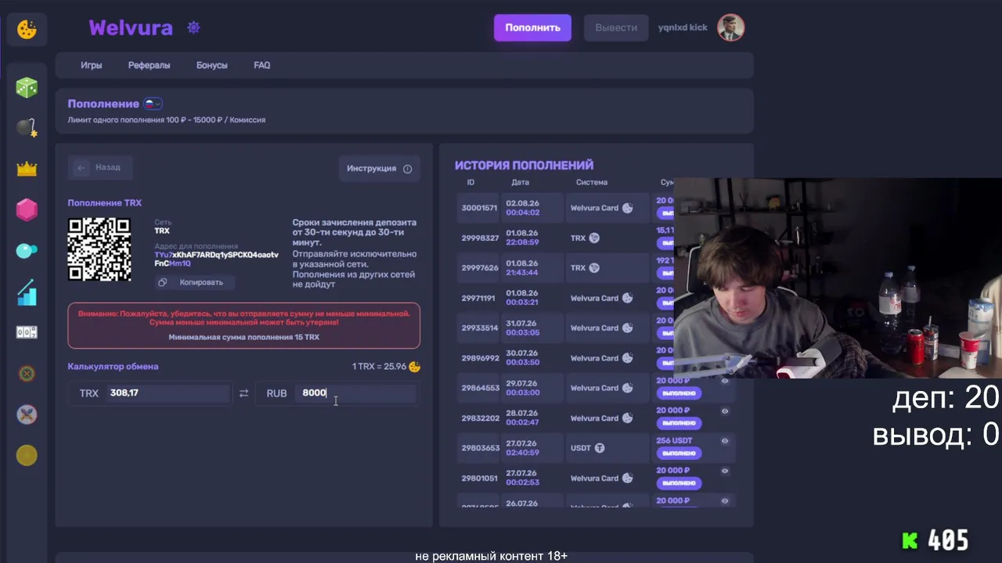Open the currency flag dropdown next to Пополнение

pyautogui.click(x=153, y=103)
